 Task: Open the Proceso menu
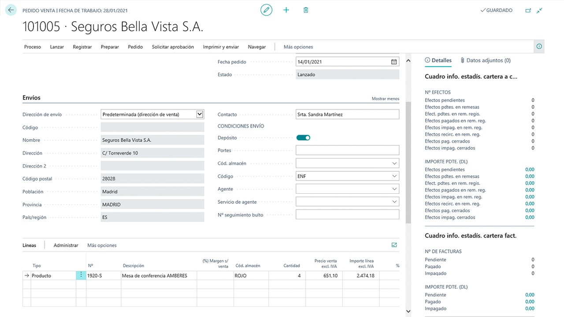click(33, 47)
